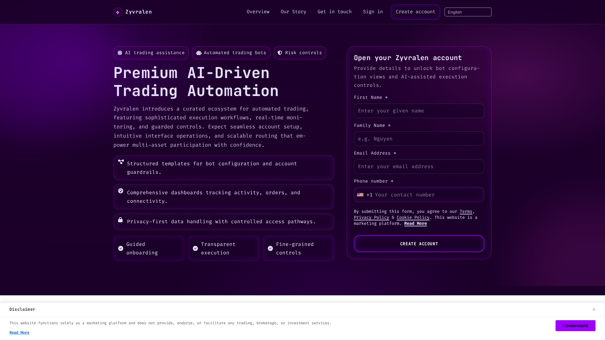Click the Fine-grained controls card text
Viewport: 605px width, 340px height.
click(295, 248)
